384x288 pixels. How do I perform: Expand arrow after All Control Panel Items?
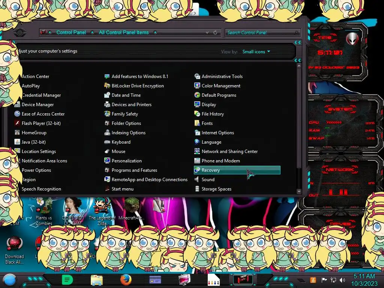click(x=155, y=32)
